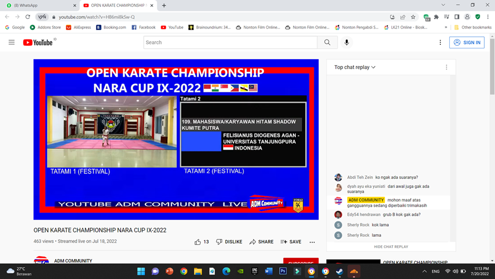This screenshot has height=279, width=495.
Task: Expand hidden bookmarks overflow chevron
Action: (446, 27)
